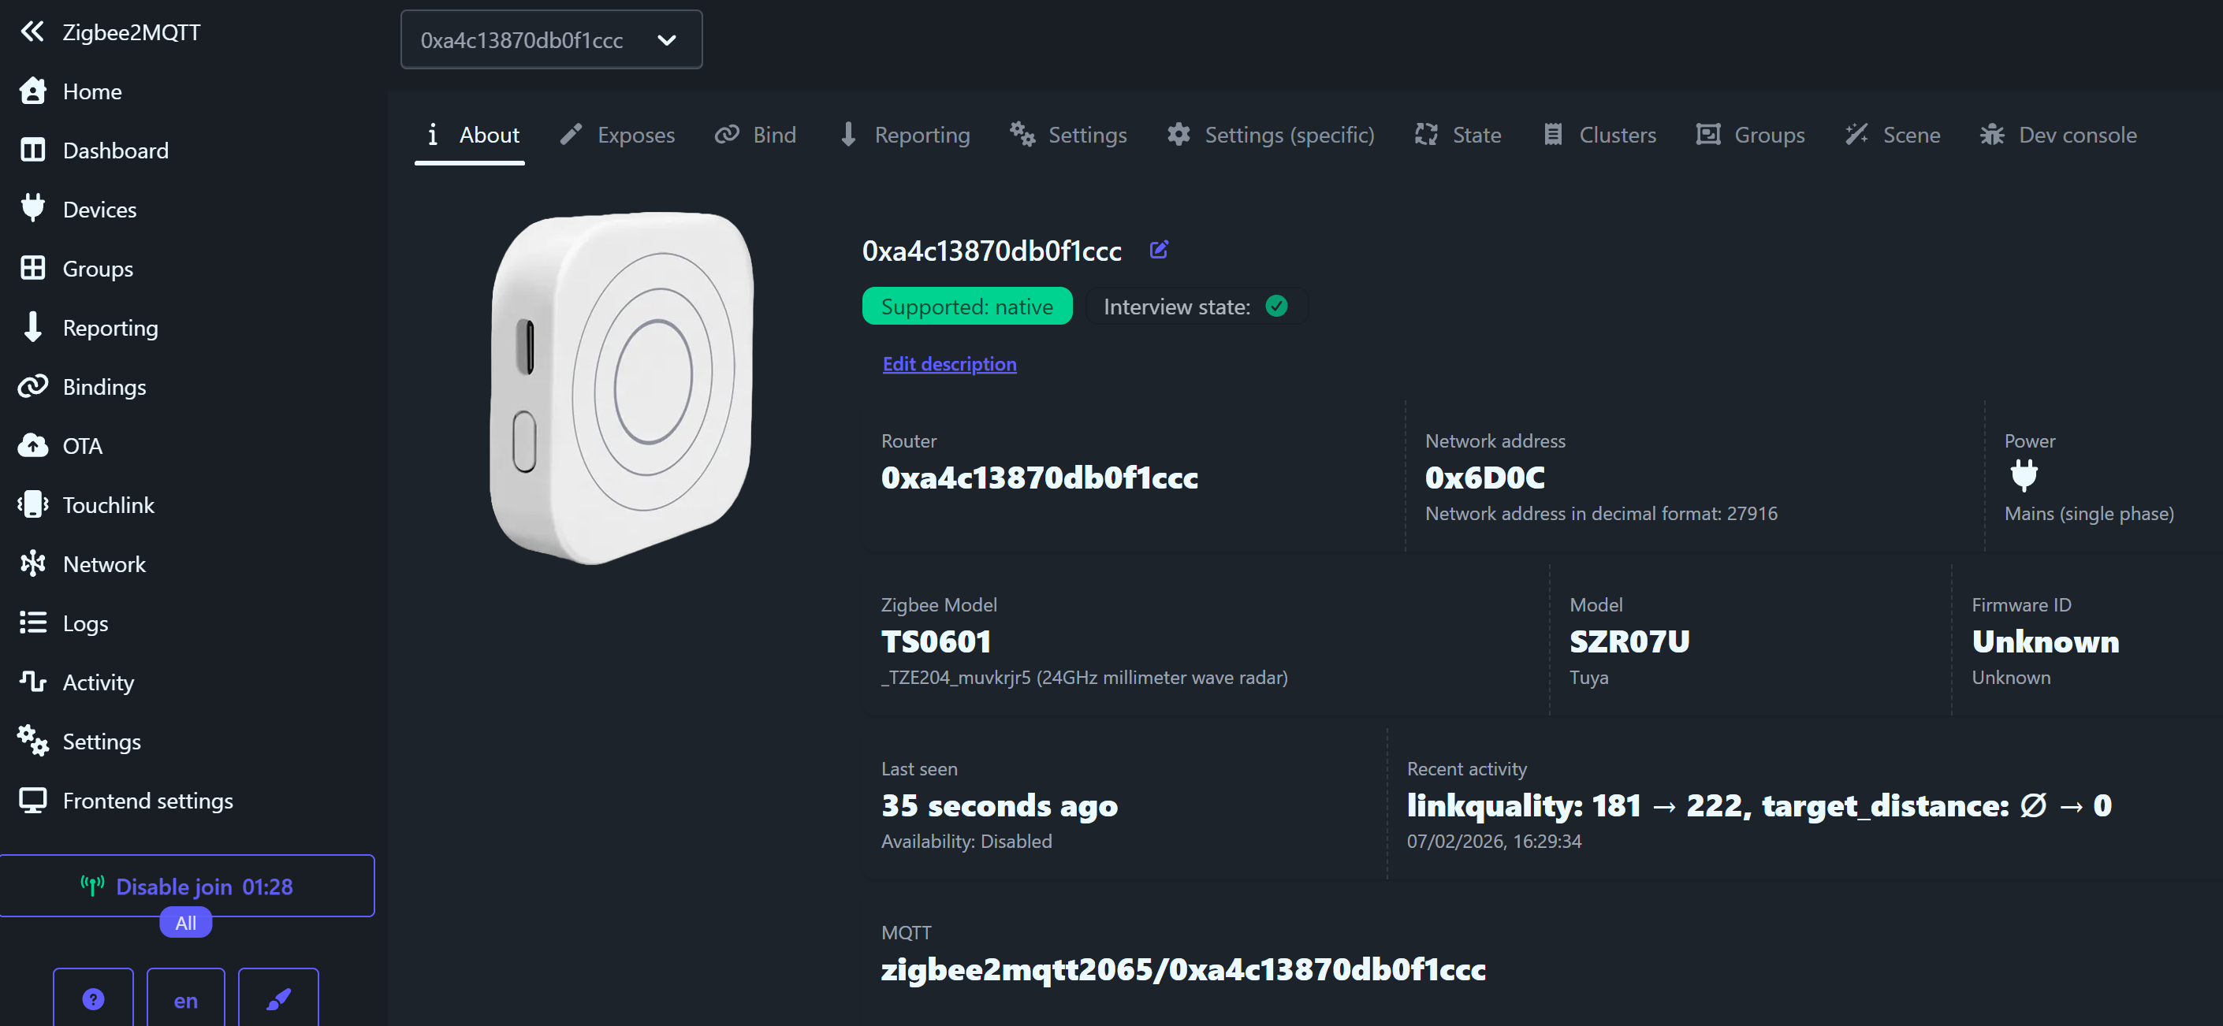This screenshot has width=2223, height=1026.
Task: Open OTA updates from the sidebar
Action: [x=82, y=446]
